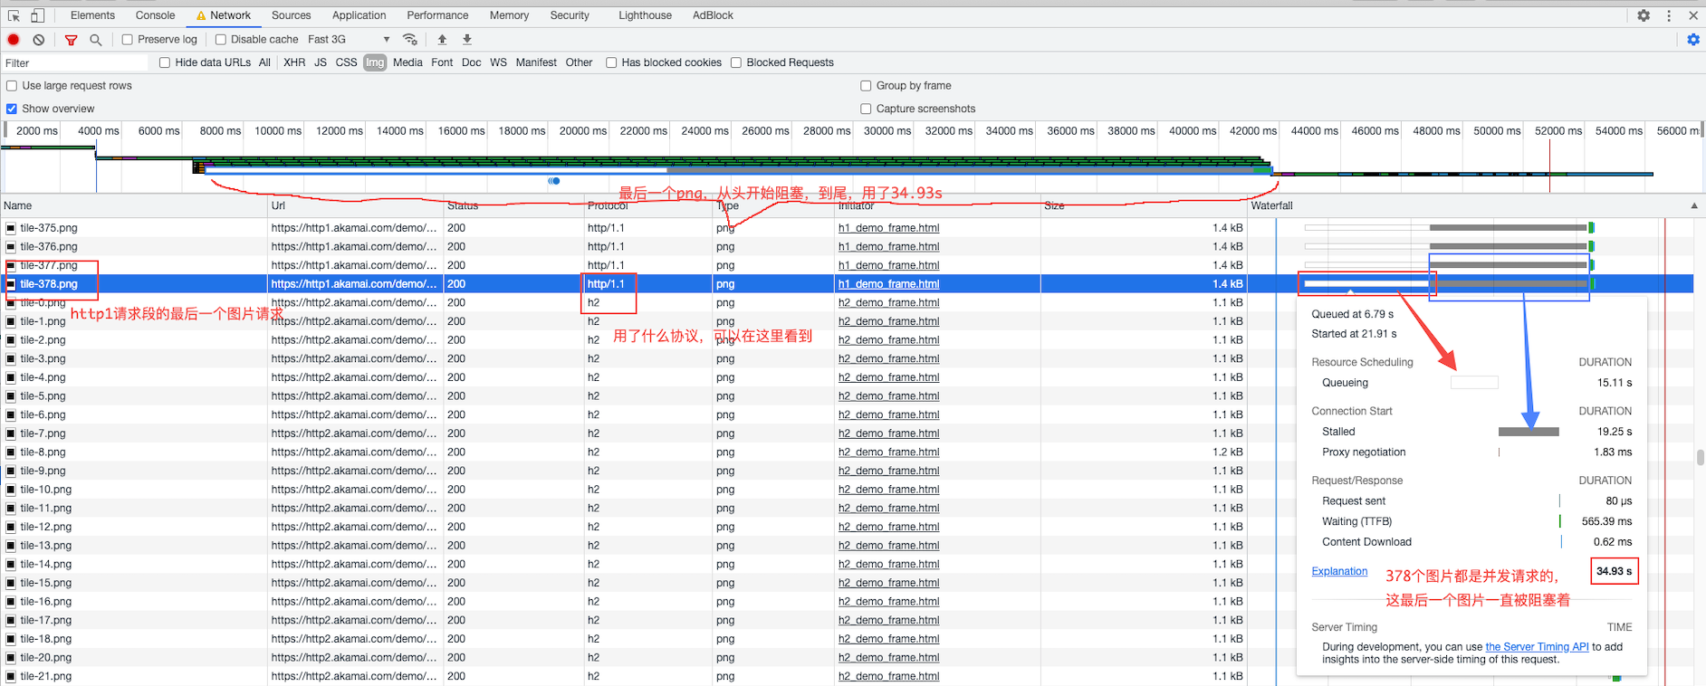Open the Explanation link
The image size is (1706, 686).
1339,571
